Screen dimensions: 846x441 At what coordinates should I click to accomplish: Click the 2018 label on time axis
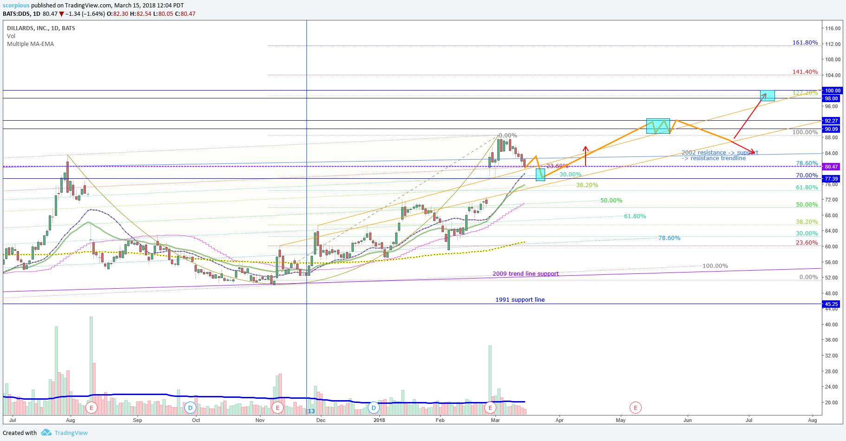pyautogui.click(x=379, y=420)
